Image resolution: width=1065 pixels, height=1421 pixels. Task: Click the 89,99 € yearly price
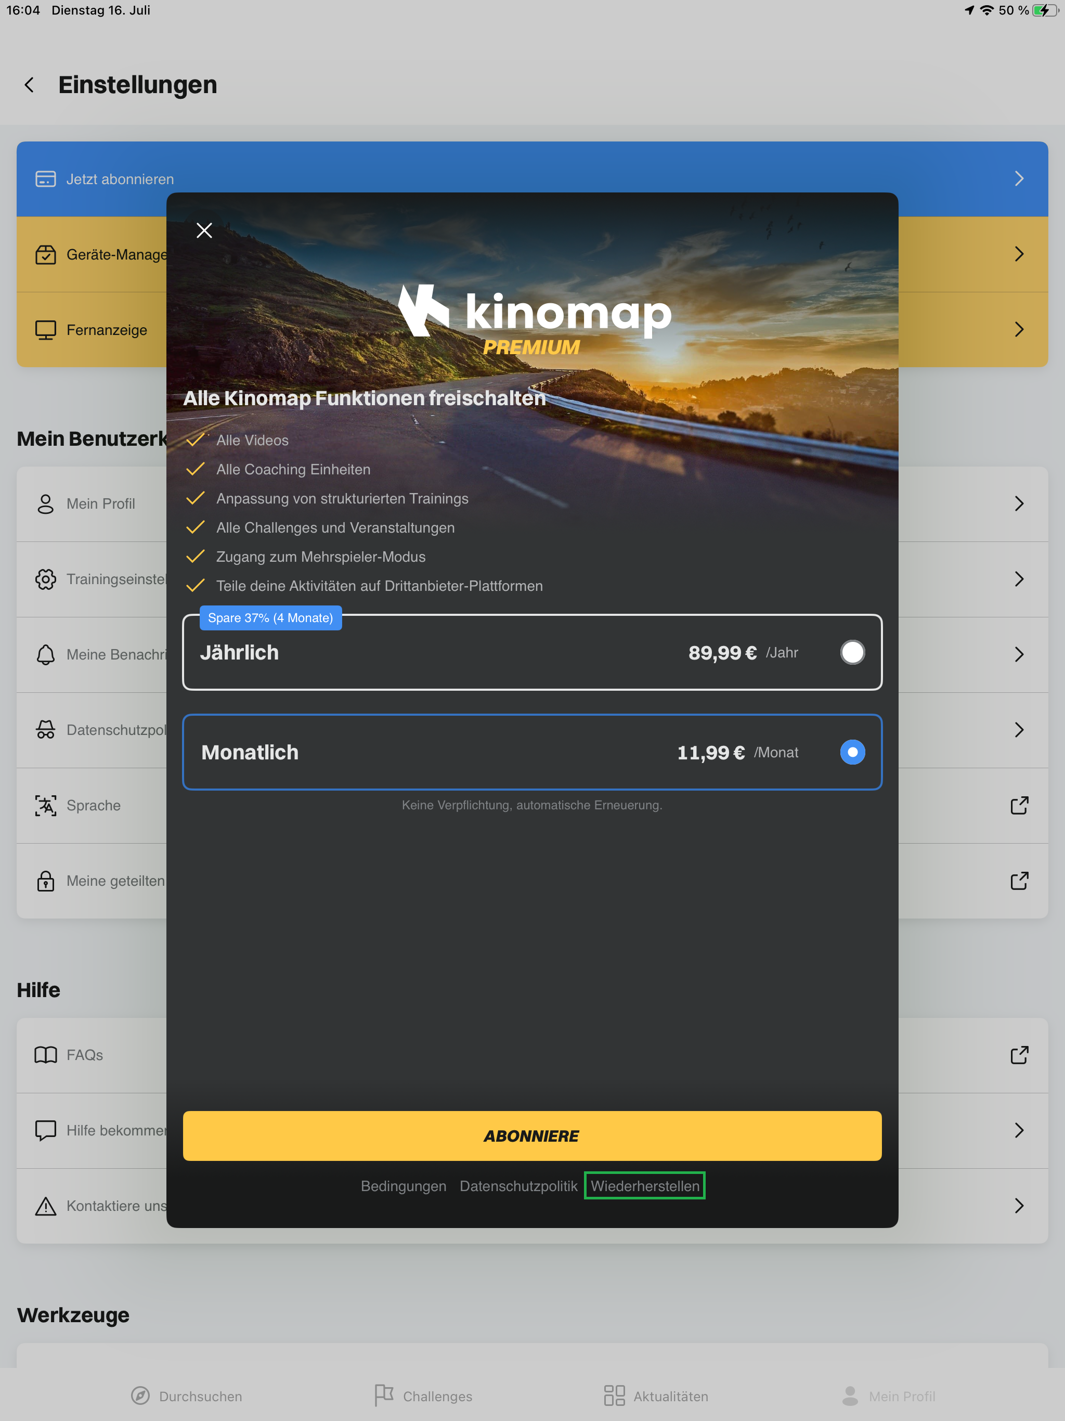[x=723, y=653]
